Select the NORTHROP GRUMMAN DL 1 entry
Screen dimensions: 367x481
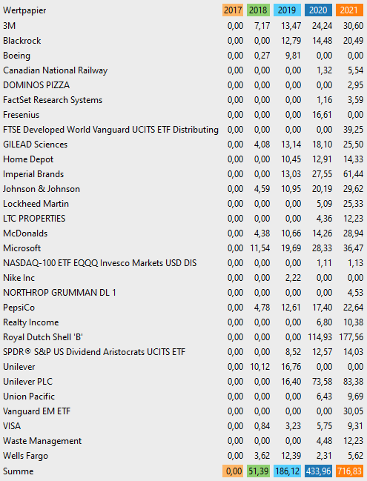tap(59, 292)
